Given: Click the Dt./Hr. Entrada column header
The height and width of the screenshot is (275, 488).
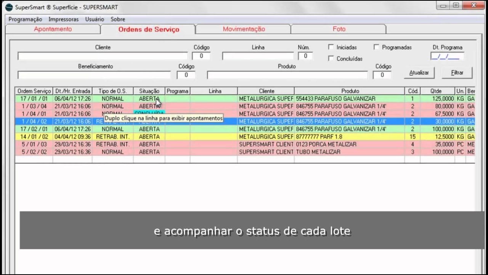Looking at the screenshot, I should click(x=72, y=91).
